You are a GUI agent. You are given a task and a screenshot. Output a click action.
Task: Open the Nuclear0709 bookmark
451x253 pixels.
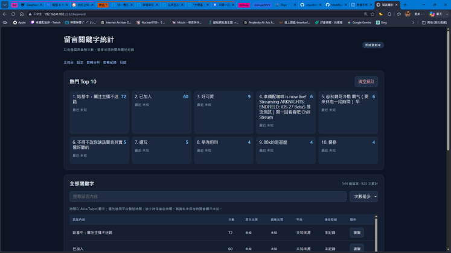[151, 22]
